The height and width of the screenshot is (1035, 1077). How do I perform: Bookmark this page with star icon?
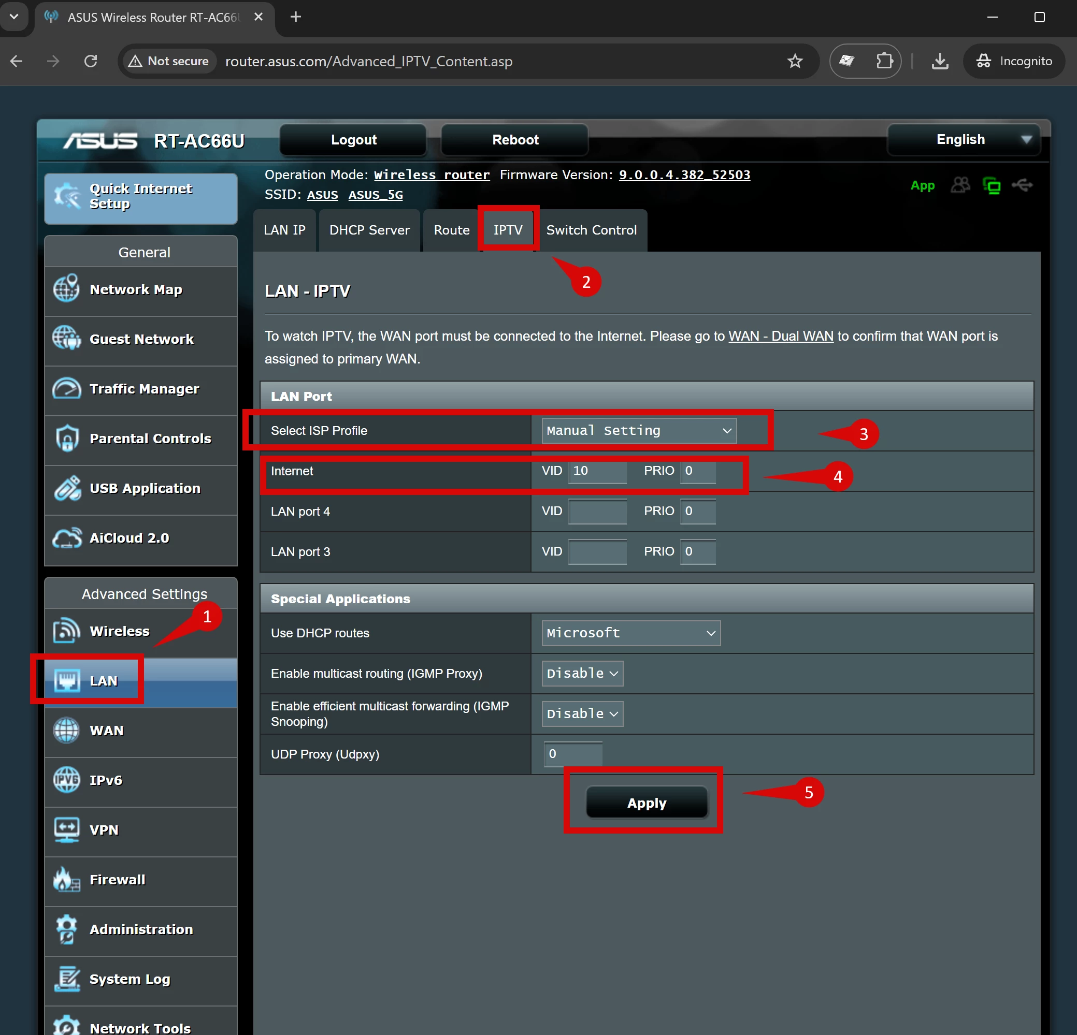[795, 61]
